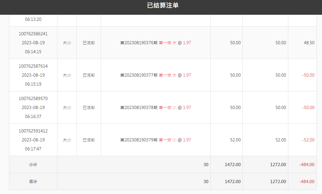Click 已派彩 status for order 100762591412
Screen dimensions: 322x194
point(89,140)
